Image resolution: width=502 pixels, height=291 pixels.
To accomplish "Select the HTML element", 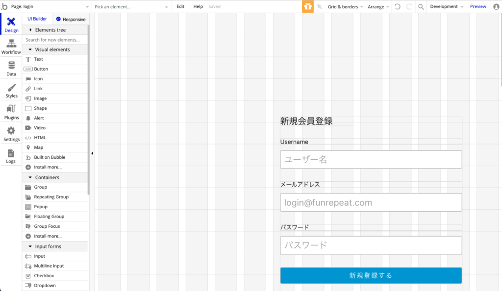I will click(55, 138).
